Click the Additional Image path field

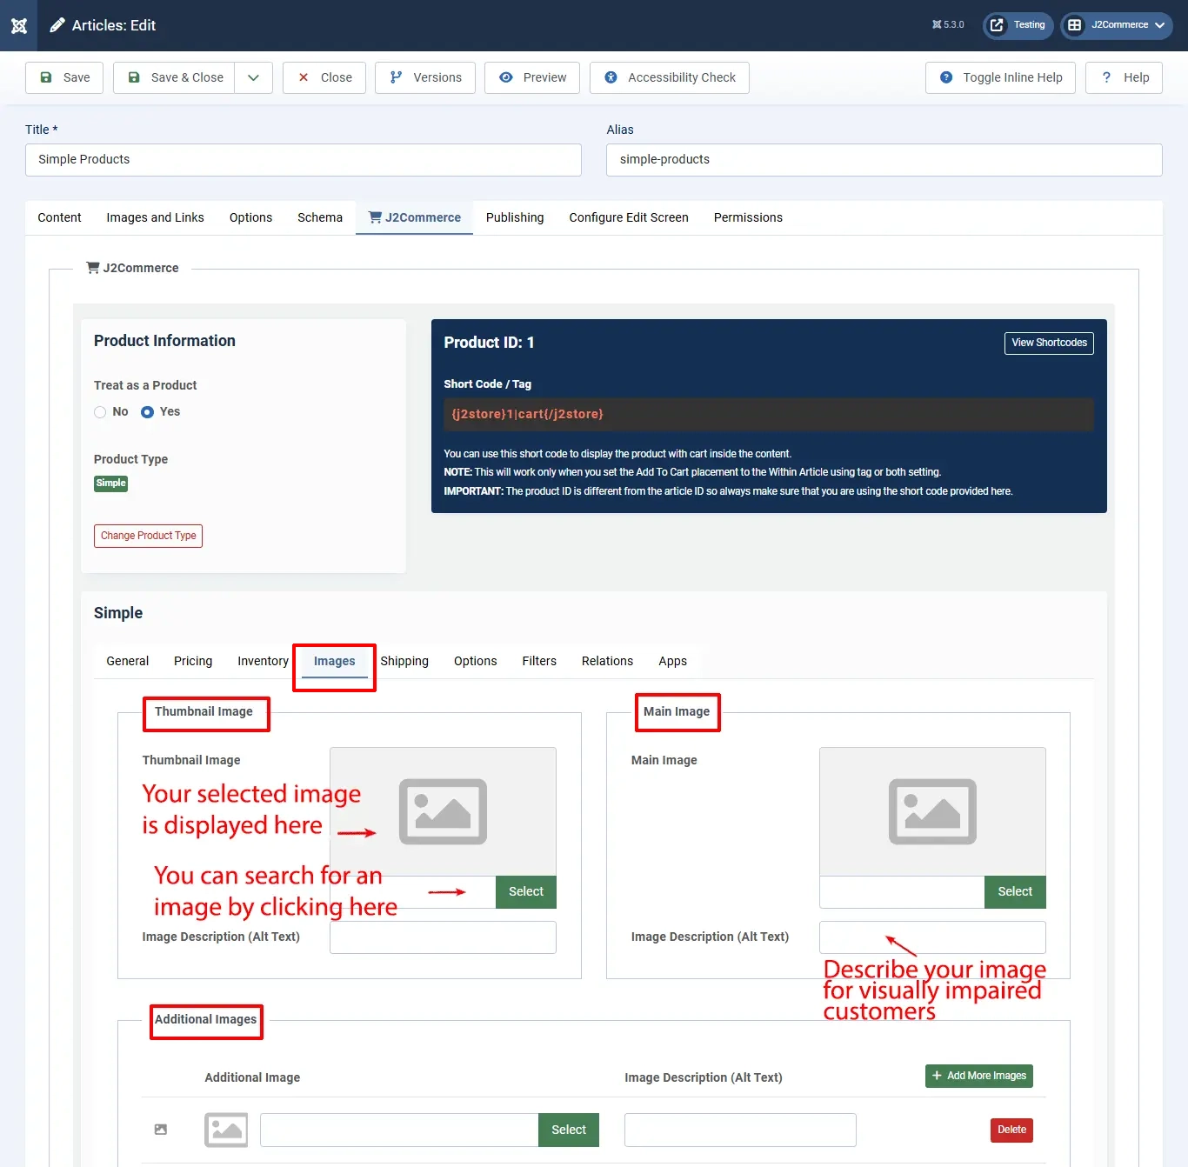point(399,1130)
